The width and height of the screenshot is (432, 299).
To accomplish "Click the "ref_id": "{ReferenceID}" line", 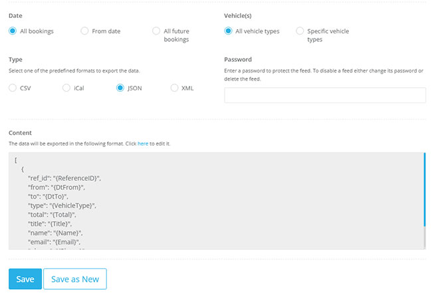I will (x=64, y=178).
